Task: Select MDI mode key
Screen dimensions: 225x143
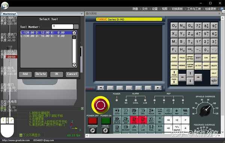Action: point(134,112)
